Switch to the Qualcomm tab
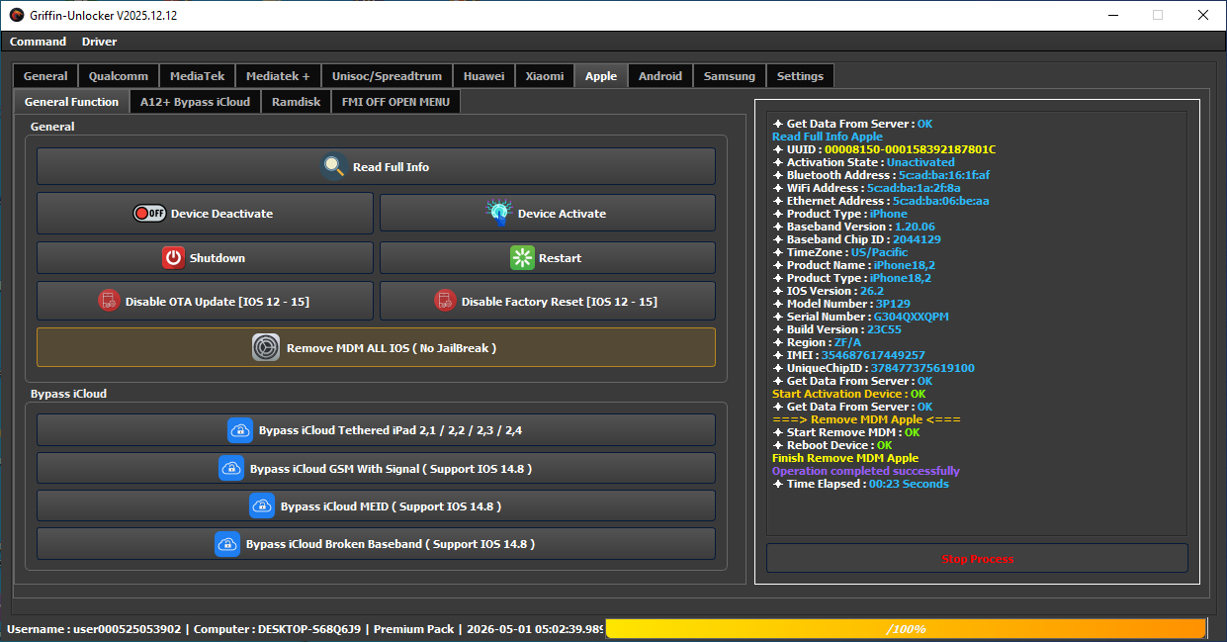The height and width of the screenshot is (642, 1227). pyautogui.click(x=119, y=76)
